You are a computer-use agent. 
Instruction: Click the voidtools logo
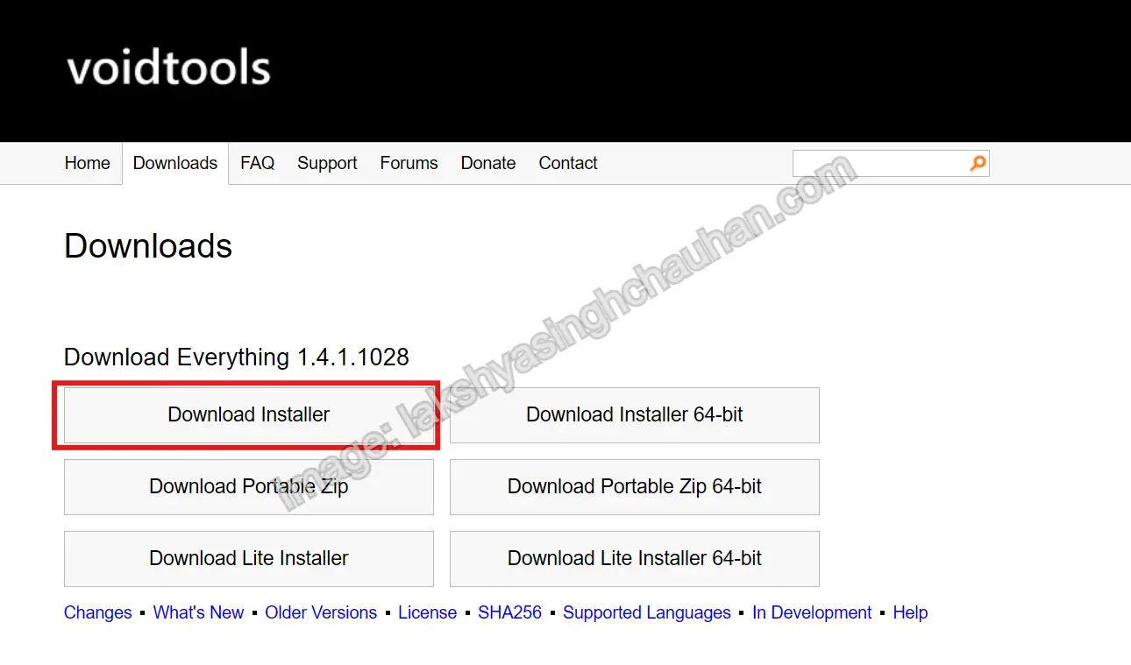pos(168,67)
